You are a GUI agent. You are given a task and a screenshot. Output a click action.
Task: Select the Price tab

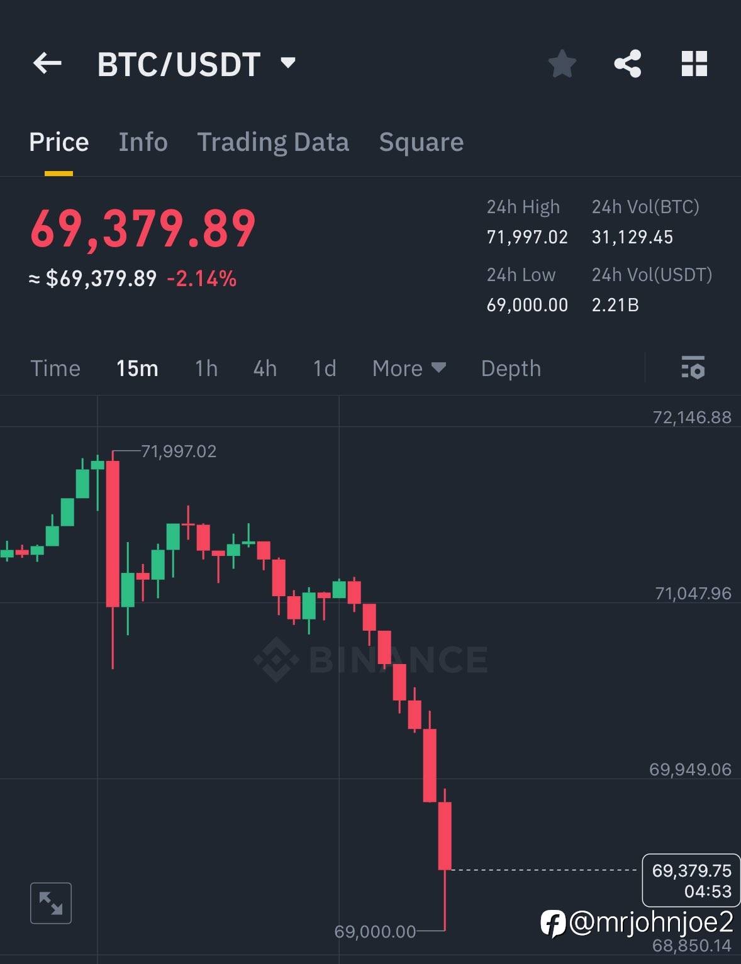[58, 142]
